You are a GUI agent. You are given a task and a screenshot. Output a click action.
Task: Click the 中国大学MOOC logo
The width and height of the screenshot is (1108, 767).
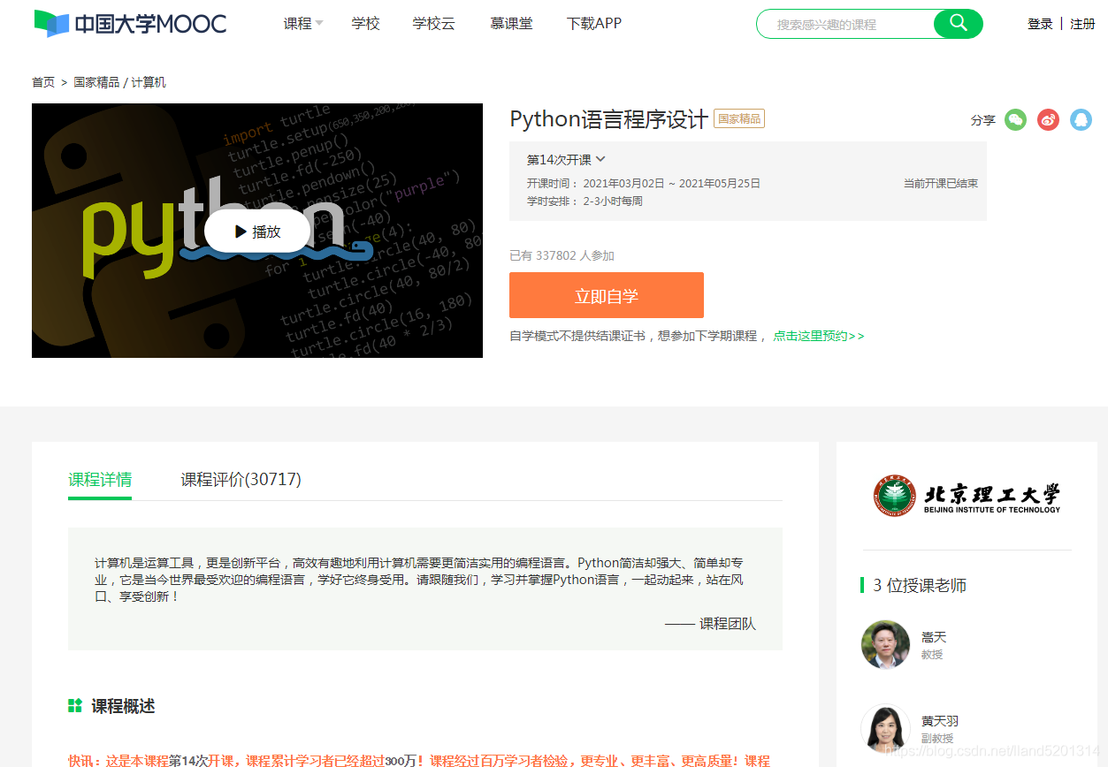(x=130, y=24)
